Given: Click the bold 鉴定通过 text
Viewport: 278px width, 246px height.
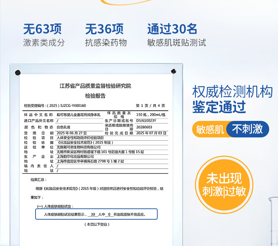Looking at the screenshot, I should 219,107.
